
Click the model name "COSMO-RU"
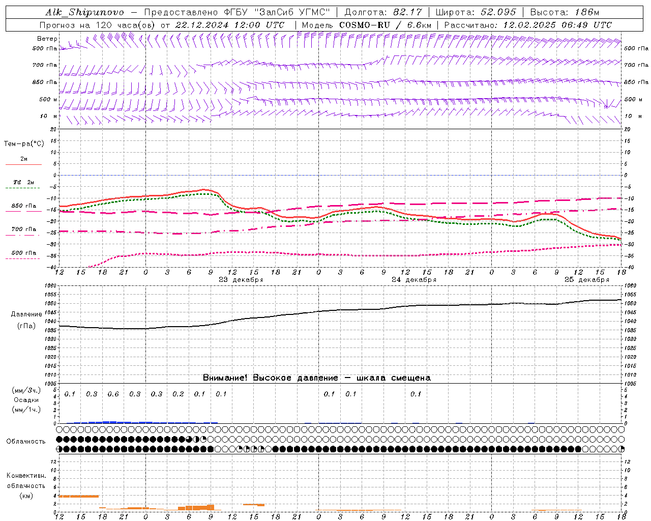pyautogui.click(x=365, y=25)
